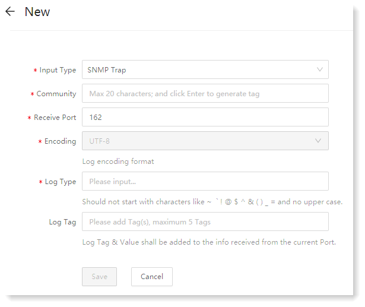Click the Encoding field label
The width and height of the screenshot is (365, 307).
pos(61,141)
